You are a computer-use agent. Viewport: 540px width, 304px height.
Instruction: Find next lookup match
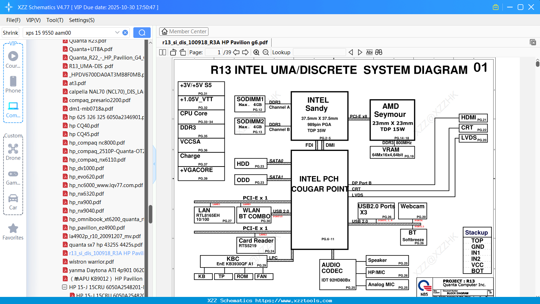360,52
